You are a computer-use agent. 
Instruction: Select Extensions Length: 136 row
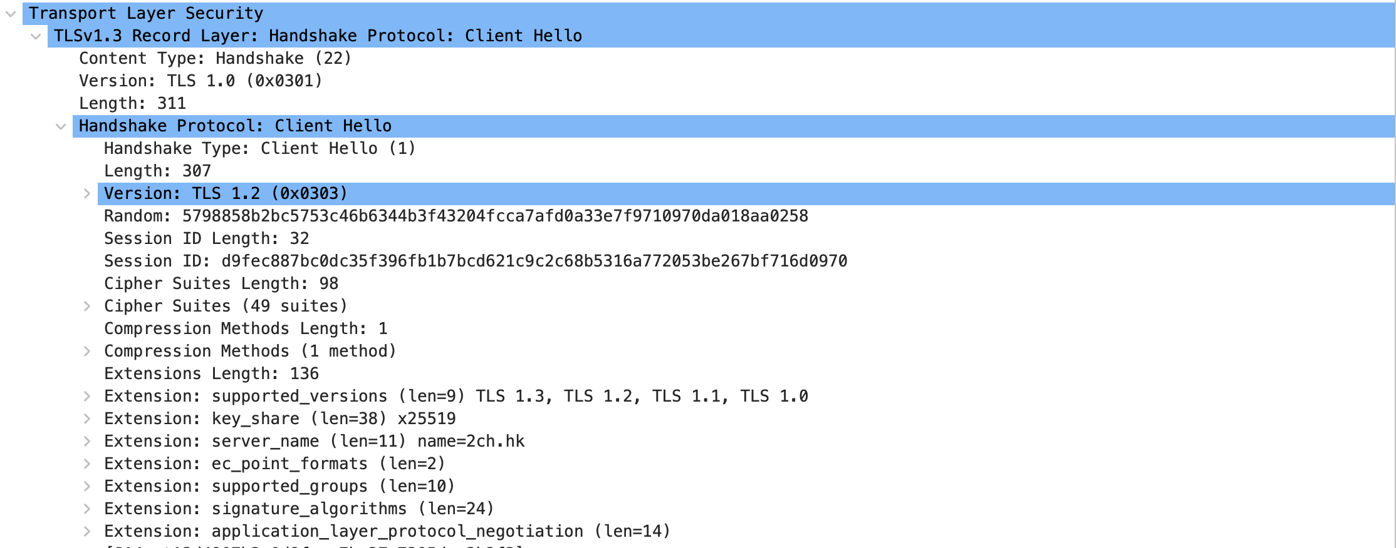pos(746,374)
